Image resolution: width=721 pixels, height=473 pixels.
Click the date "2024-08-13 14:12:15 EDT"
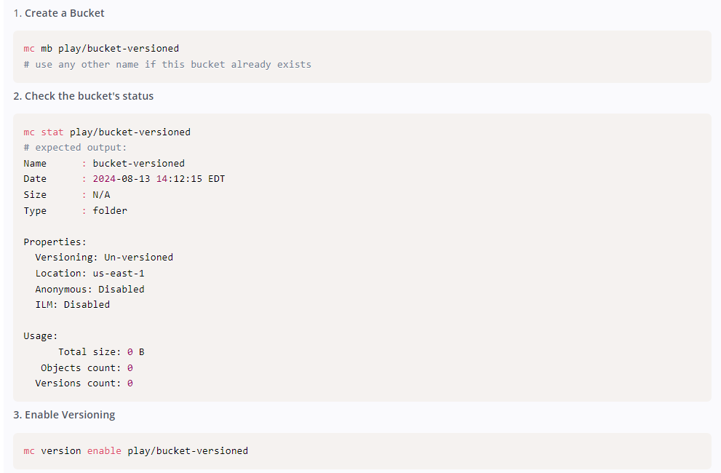click(159, 179)
